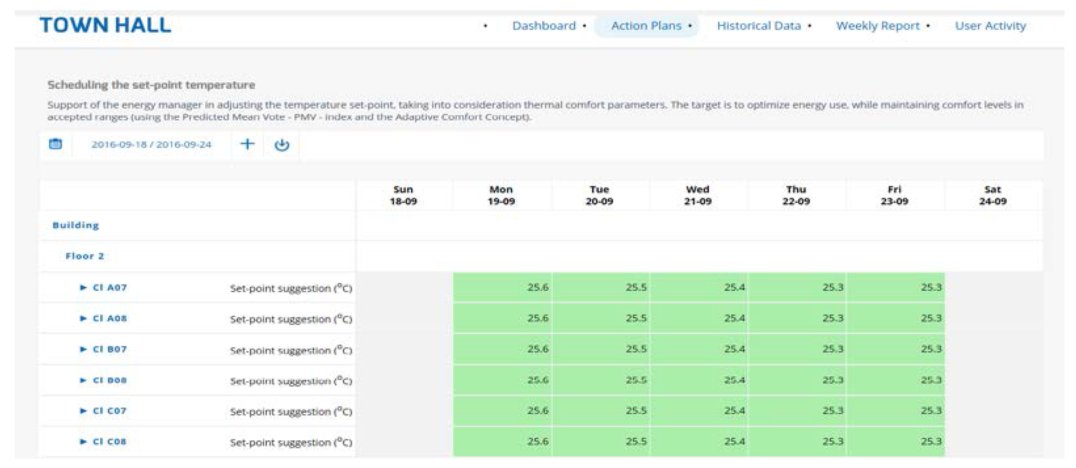Click the download icon in toolbar
This screenshot has height=468, width=1076.
(x=281, y=145)
